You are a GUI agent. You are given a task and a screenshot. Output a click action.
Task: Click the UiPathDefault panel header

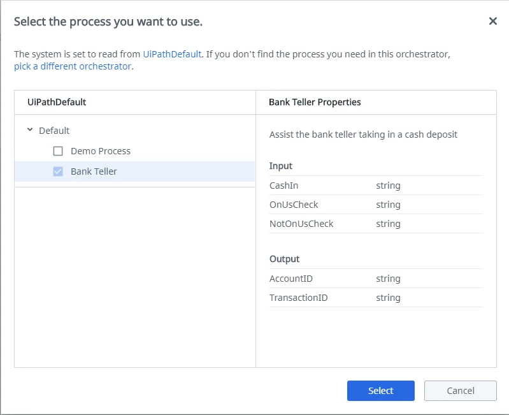[x=57, y=102]
